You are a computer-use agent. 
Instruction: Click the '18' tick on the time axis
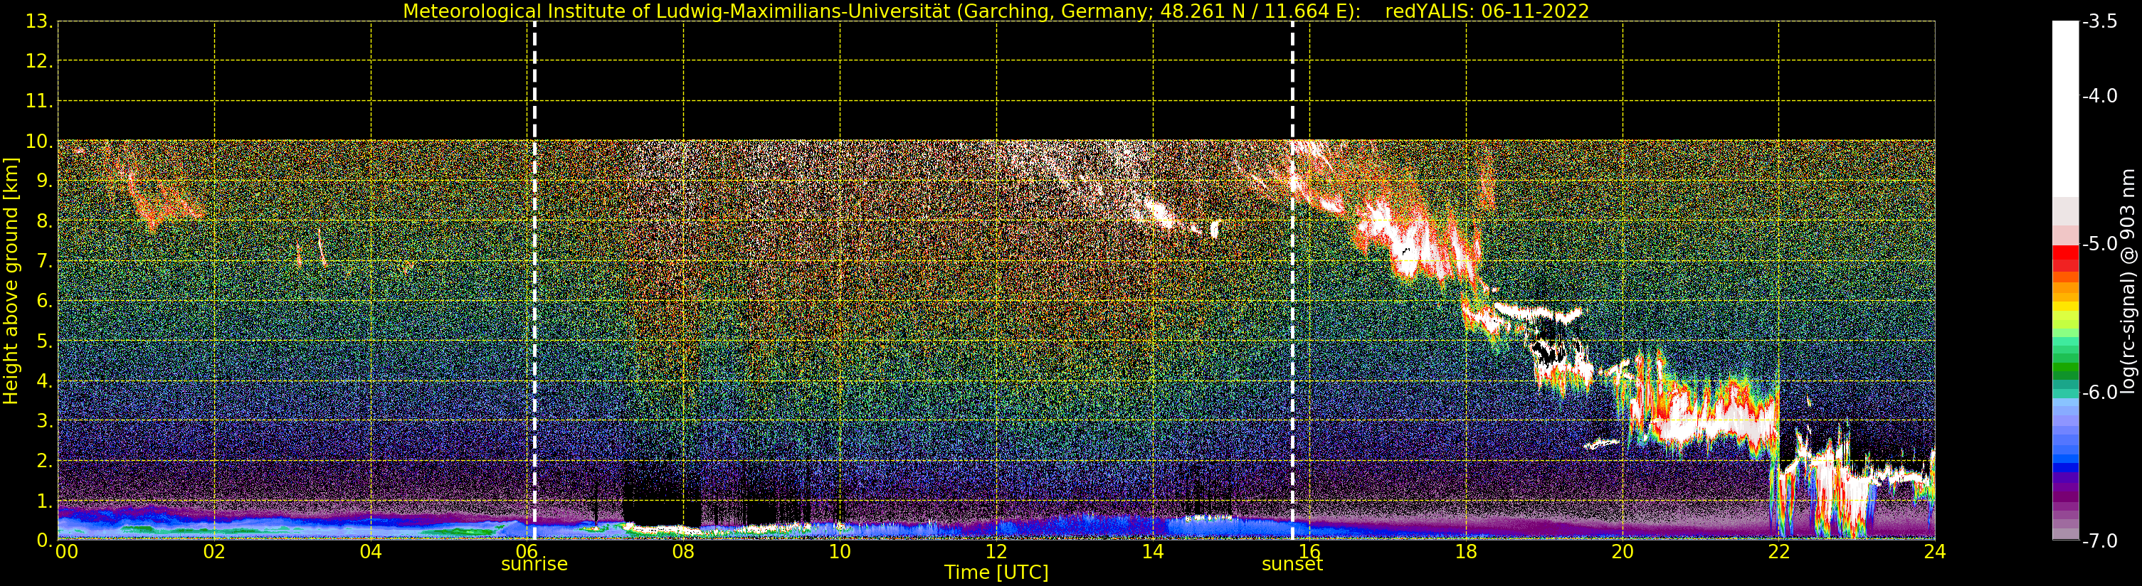click(x=1465, y=551)
